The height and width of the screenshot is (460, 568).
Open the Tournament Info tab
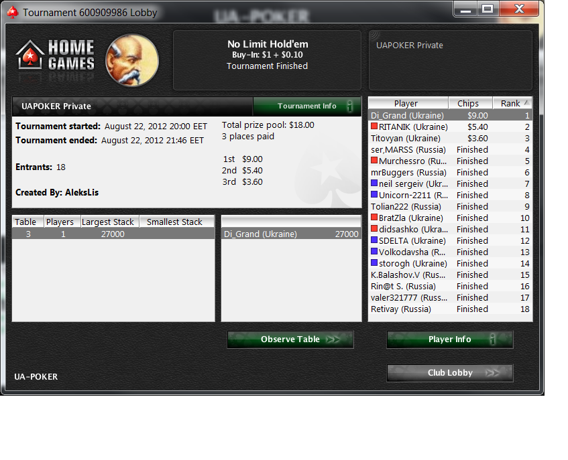pos(307,106)
